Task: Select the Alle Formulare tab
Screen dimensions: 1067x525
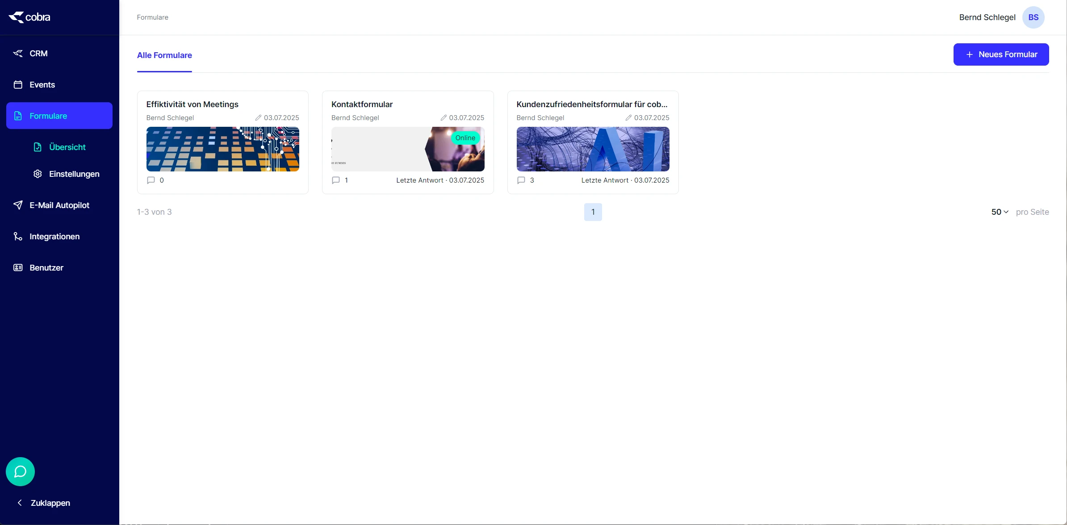Action: pos(164,55)
